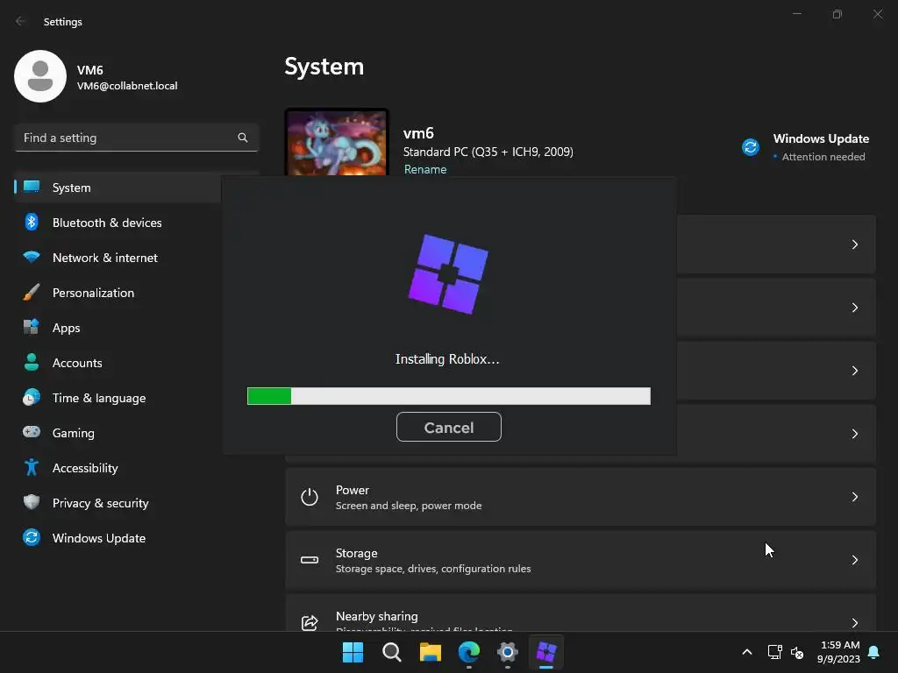898x673 pixels.
Task: Click the Settings back arrow
Action: 21,21
